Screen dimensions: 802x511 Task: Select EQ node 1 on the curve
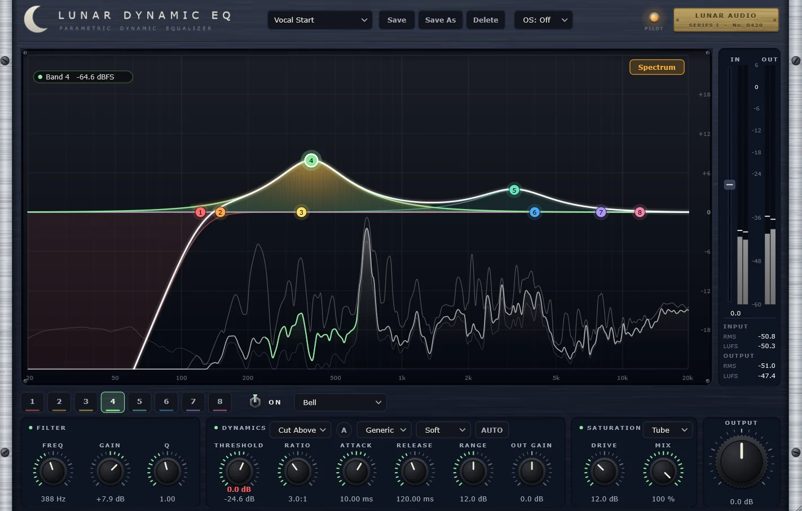click(200, 212)
